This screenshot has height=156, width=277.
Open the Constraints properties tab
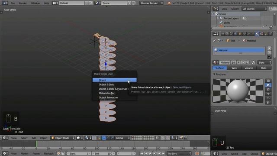point(244,34)
